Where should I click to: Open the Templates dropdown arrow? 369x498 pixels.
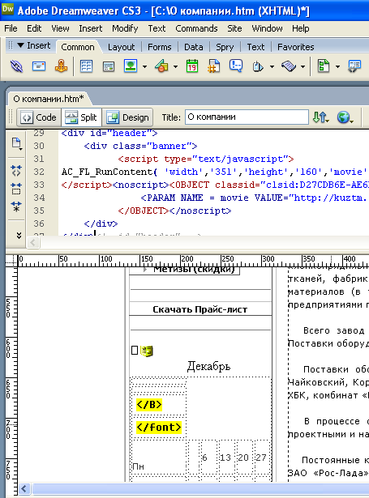point(337,66)
